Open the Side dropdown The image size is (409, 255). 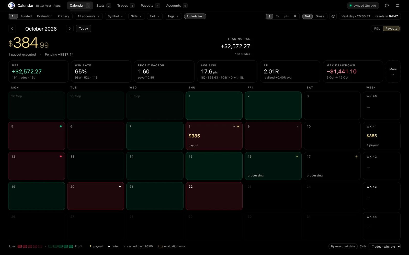click(x=137, y=16)
